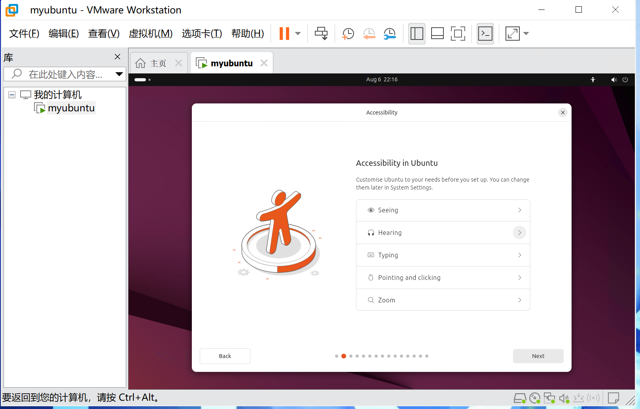Open the 查看(V) menu

(104, 34)
